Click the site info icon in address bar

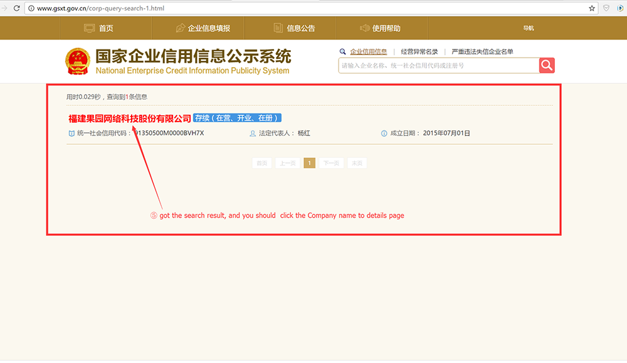click(x=31, y=8)
